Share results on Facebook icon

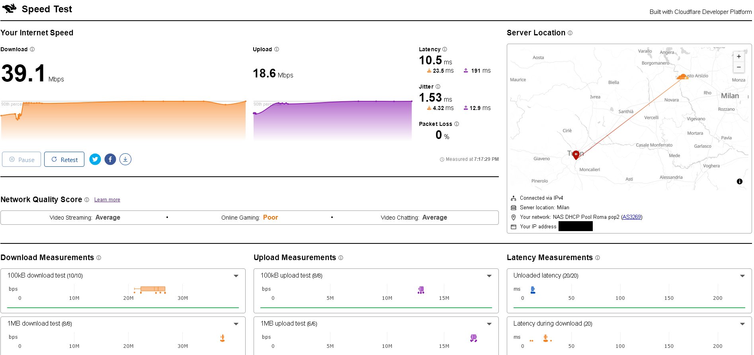tap(110, 159)
